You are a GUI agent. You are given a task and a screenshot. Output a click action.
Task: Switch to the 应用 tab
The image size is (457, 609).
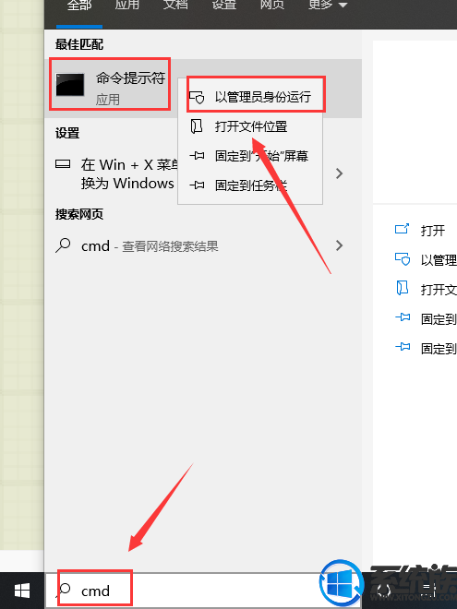pyautogui.click(x=127, y=5)
